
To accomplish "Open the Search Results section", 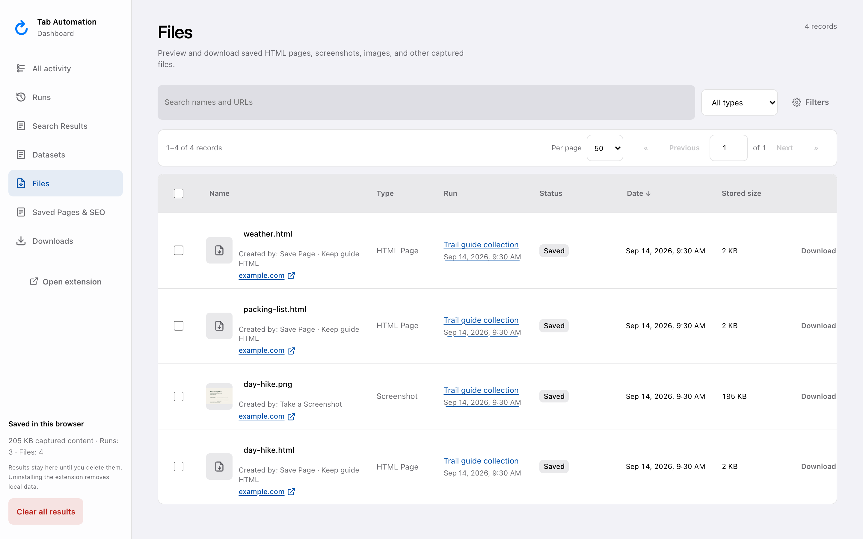I will point(66,126).
